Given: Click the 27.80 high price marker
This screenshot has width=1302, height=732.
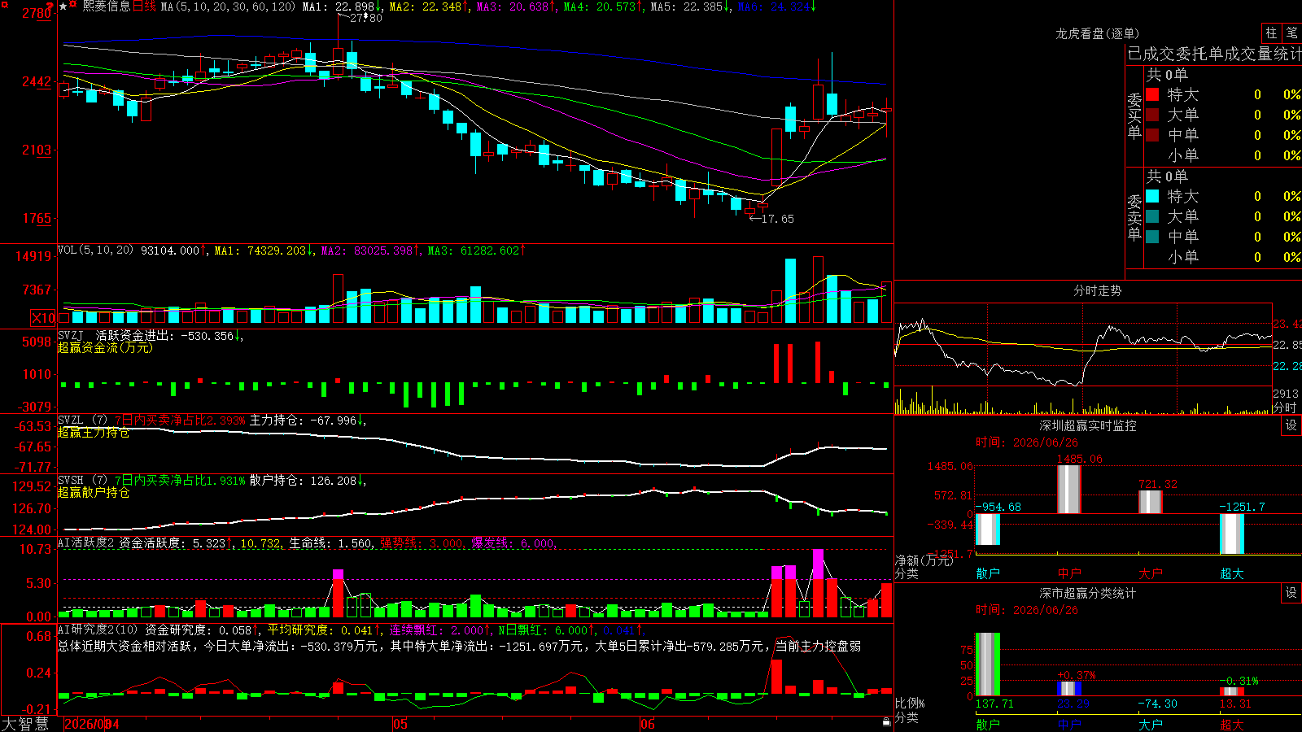Looking at the screenshot, I should click(365, 18).
